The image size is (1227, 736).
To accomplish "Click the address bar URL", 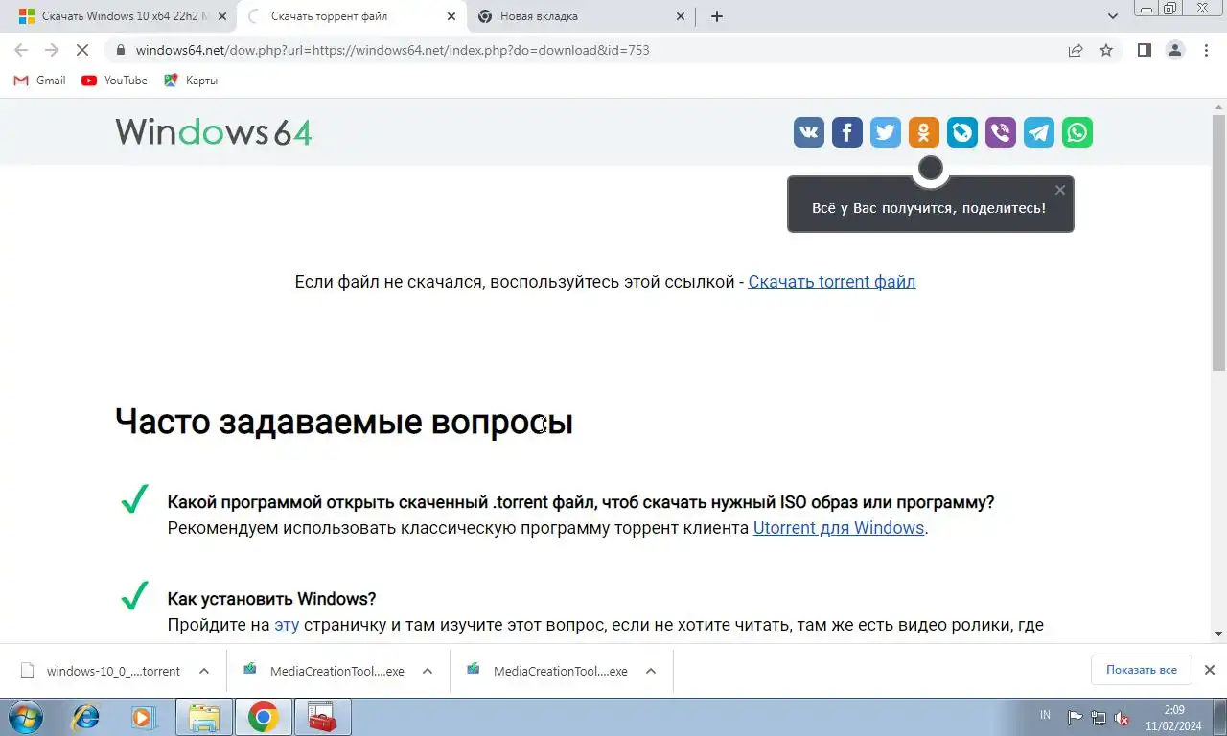I will (393, 50).
